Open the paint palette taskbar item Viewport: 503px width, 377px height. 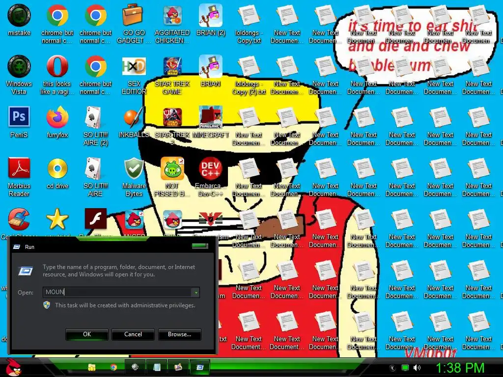pos(178,367)
